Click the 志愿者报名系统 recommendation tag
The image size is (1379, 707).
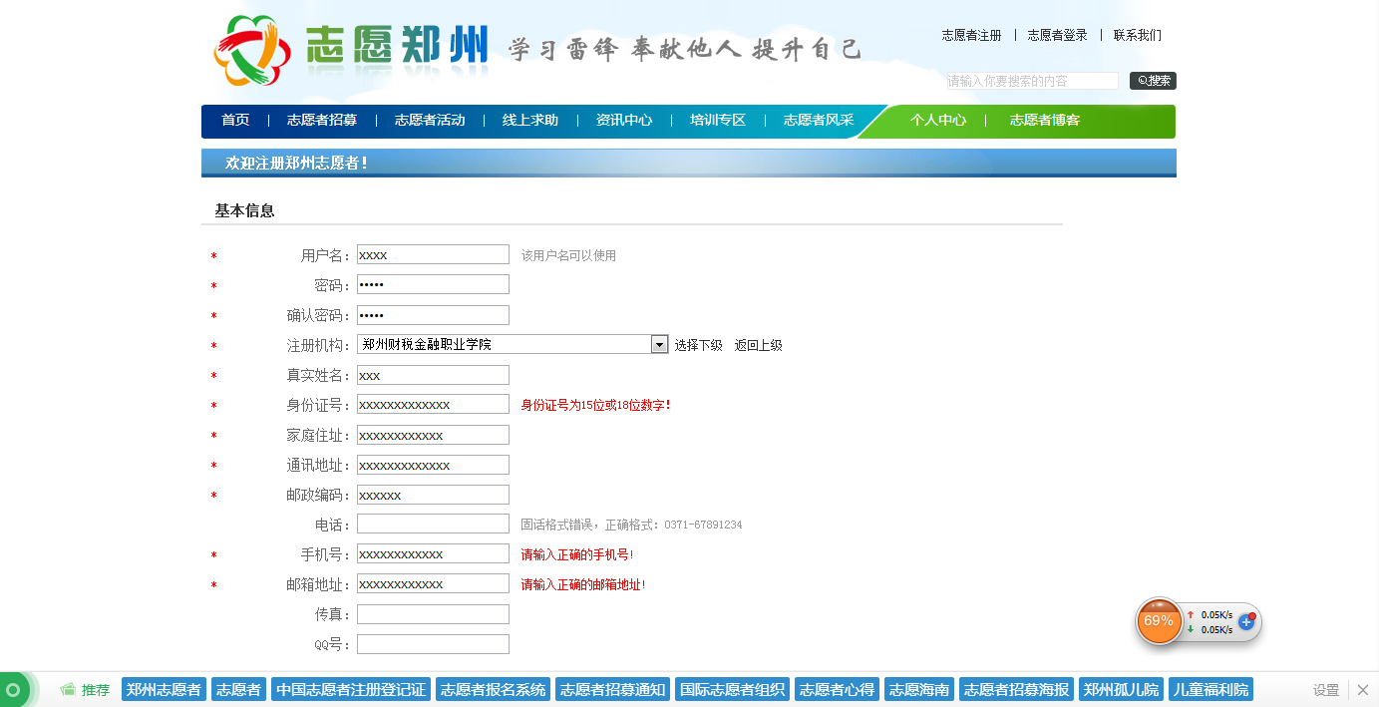(493, 690)
